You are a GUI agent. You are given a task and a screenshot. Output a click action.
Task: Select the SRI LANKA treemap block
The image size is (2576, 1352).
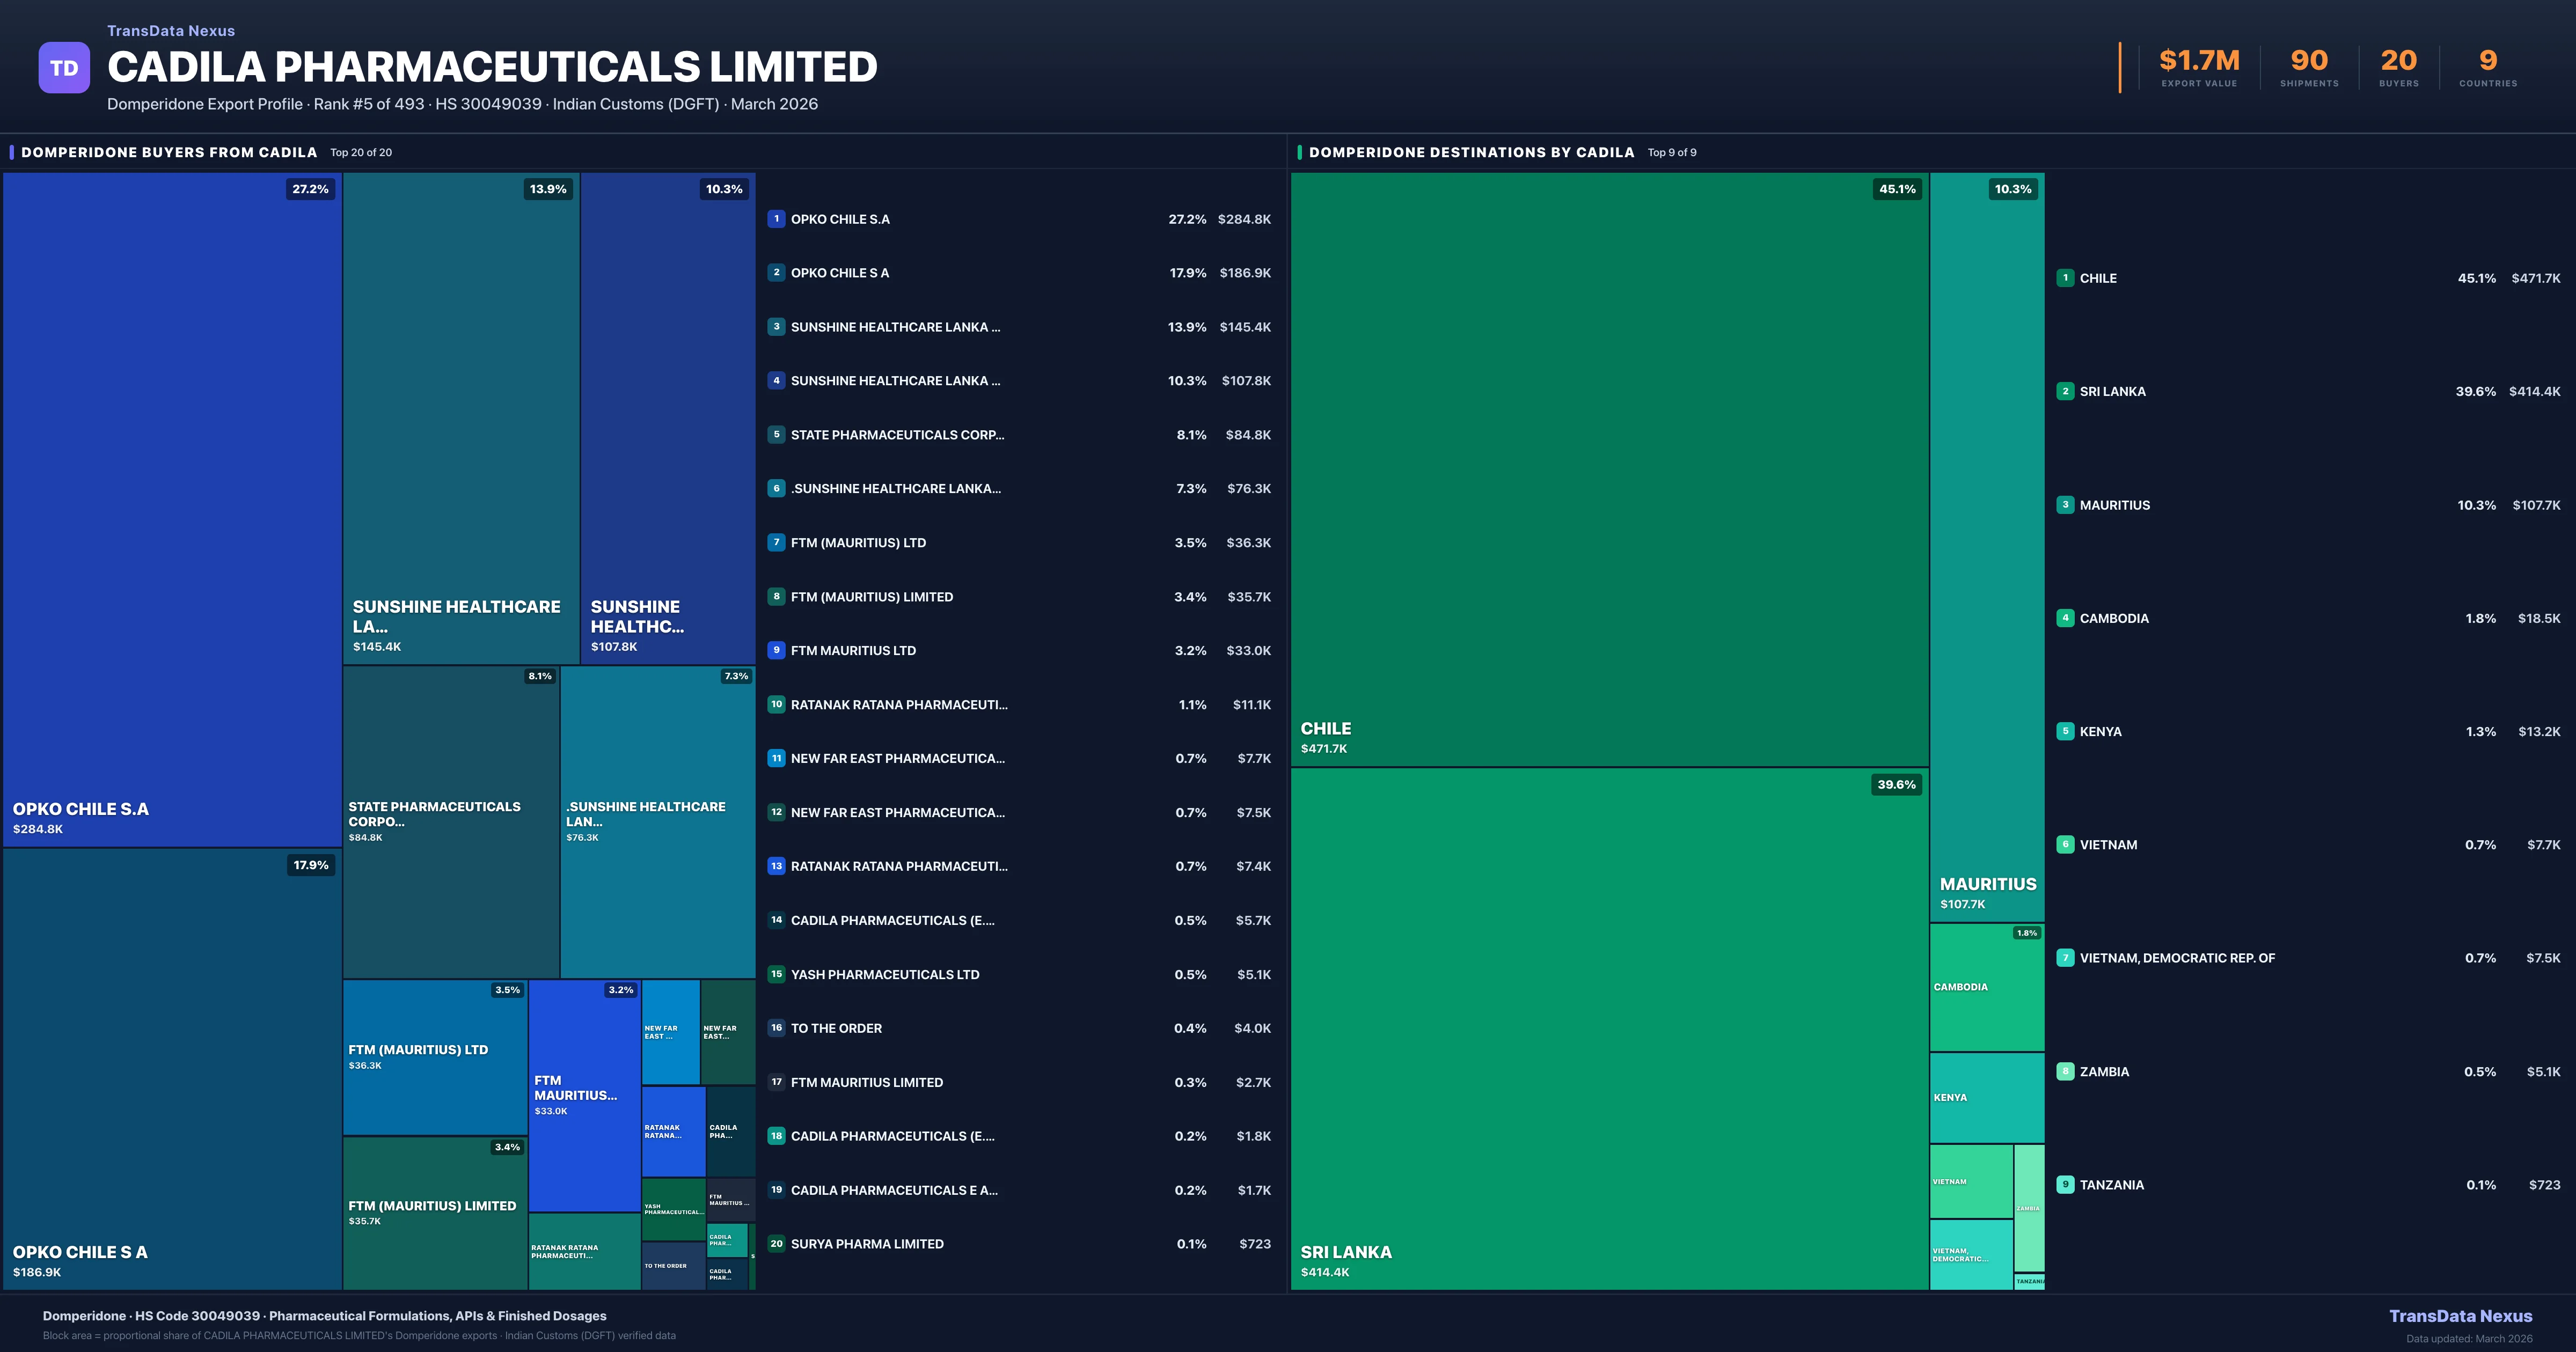click(1609, 1028)
